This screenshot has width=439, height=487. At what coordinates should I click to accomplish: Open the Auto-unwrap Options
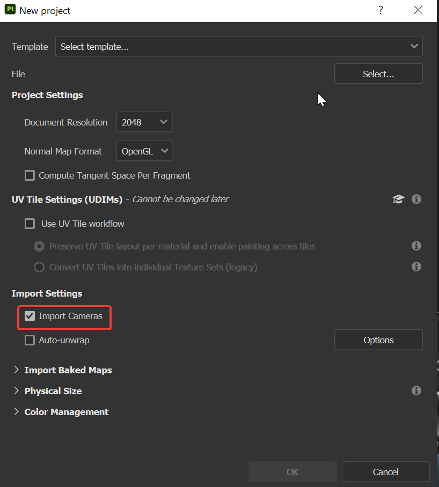tap(378, 340)
